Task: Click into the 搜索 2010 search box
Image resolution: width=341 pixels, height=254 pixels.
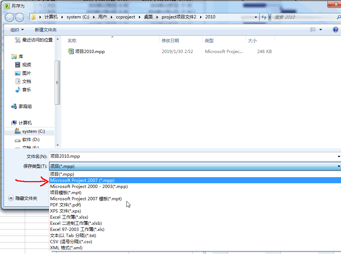Action: click(x=304, y=17)
